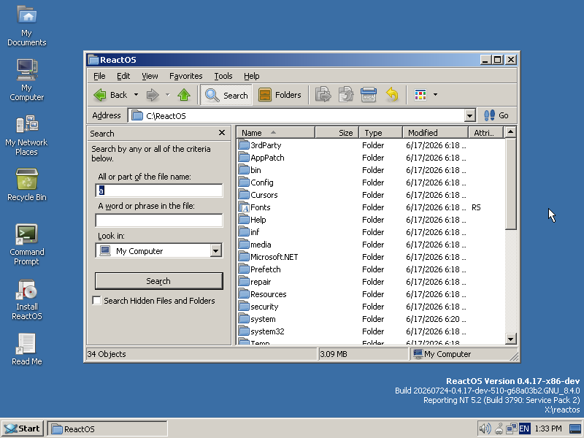
Task: Open the Favorites menu
Action: click(186, 76)
